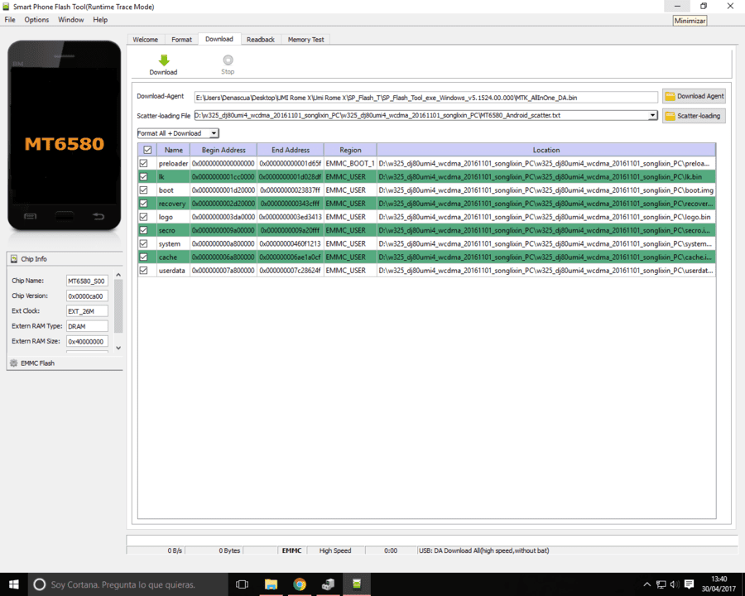Open File Explorer from the taskbar

tap(271, 584)
